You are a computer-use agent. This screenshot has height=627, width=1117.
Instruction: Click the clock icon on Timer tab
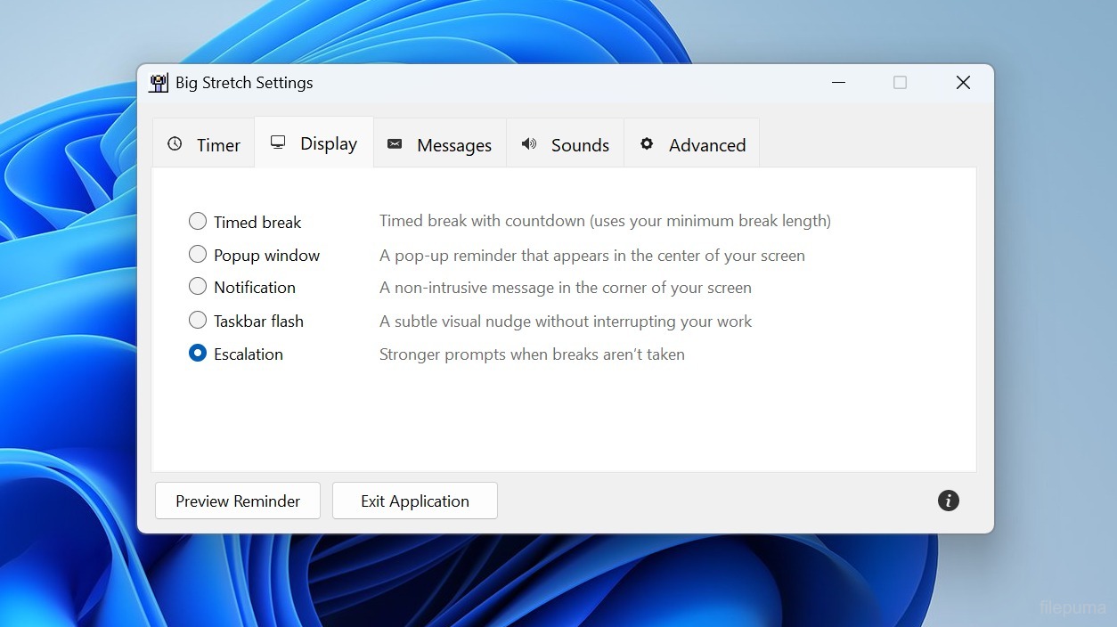click(x=175, y=144)
